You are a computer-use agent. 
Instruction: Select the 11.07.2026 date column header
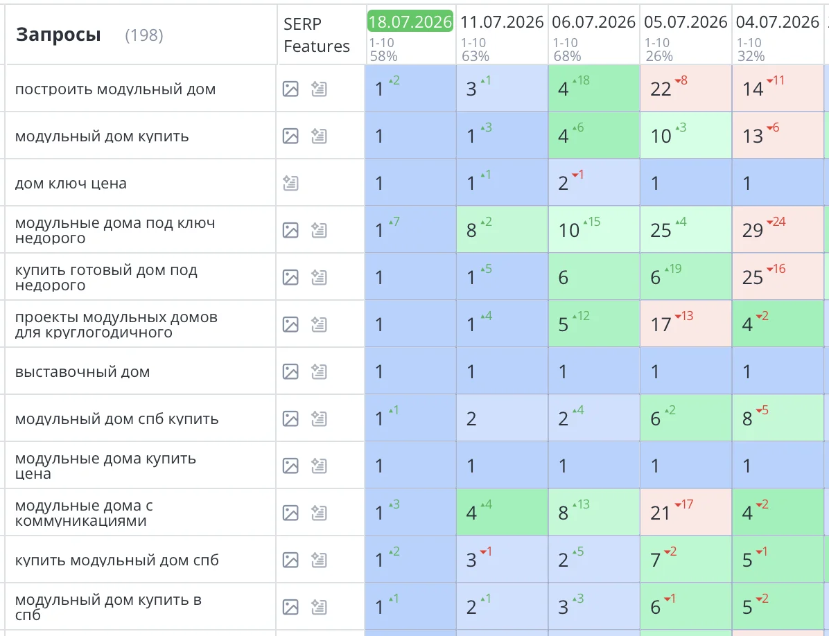pyautogui.click(x=502, y=21)
